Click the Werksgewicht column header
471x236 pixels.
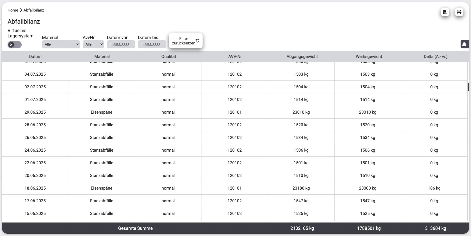click(369, 57)
